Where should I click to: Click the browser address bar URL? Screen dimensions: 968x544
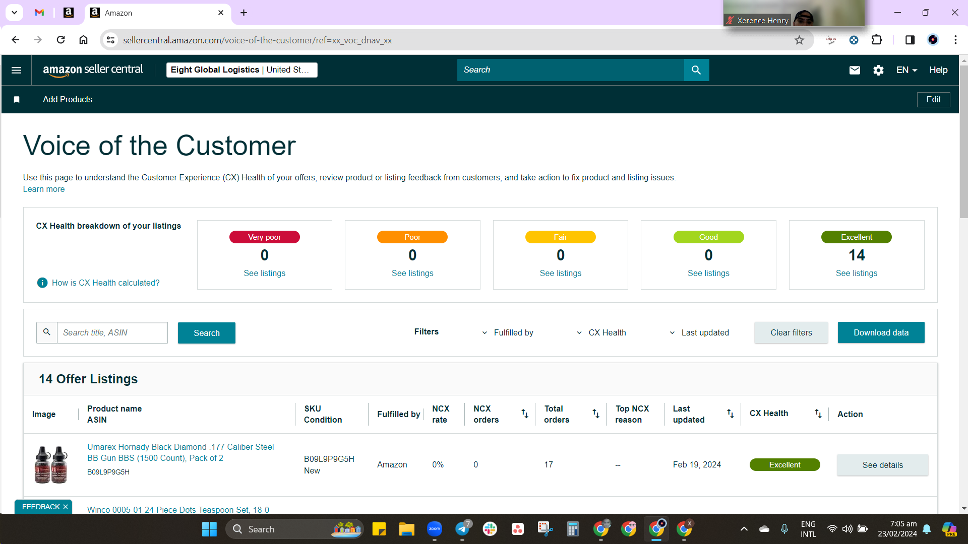[x=257, y=40]
